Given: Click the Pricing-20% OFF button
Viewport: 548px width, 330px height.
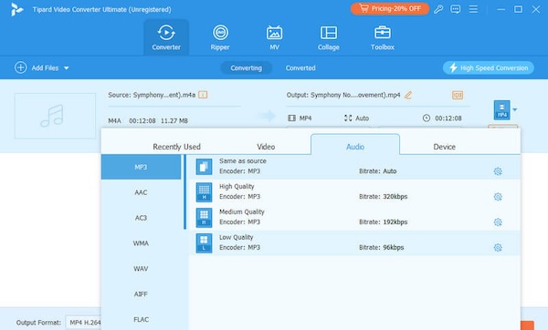Looking at the screenshot, I should click(x=390, y=9).
